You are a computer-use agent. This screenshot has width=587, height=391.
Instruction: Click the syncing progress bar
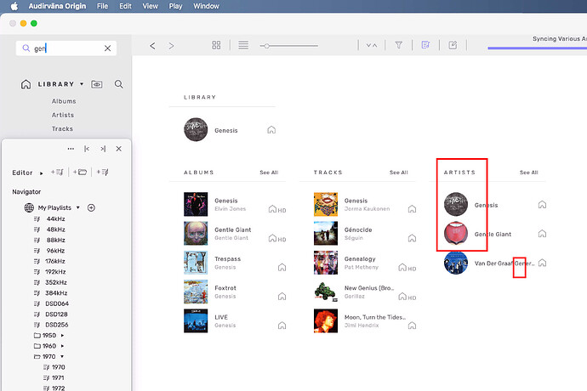(x=537, y=48)
